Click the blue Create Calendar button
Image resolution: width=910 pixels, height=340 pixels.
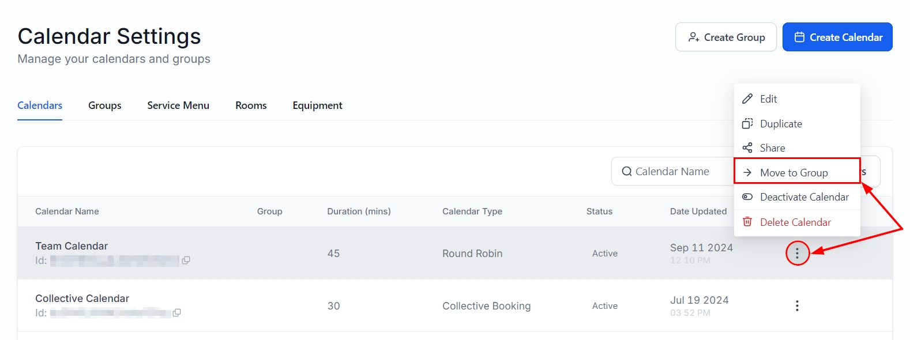tap(837, 37)
